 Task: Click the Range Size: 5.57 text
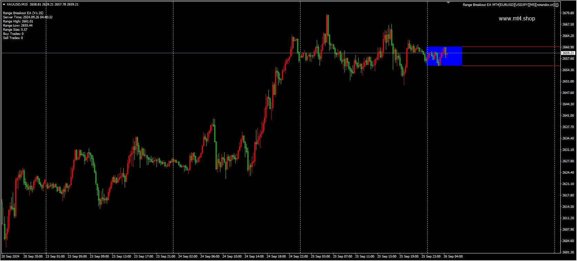(15, 30)
